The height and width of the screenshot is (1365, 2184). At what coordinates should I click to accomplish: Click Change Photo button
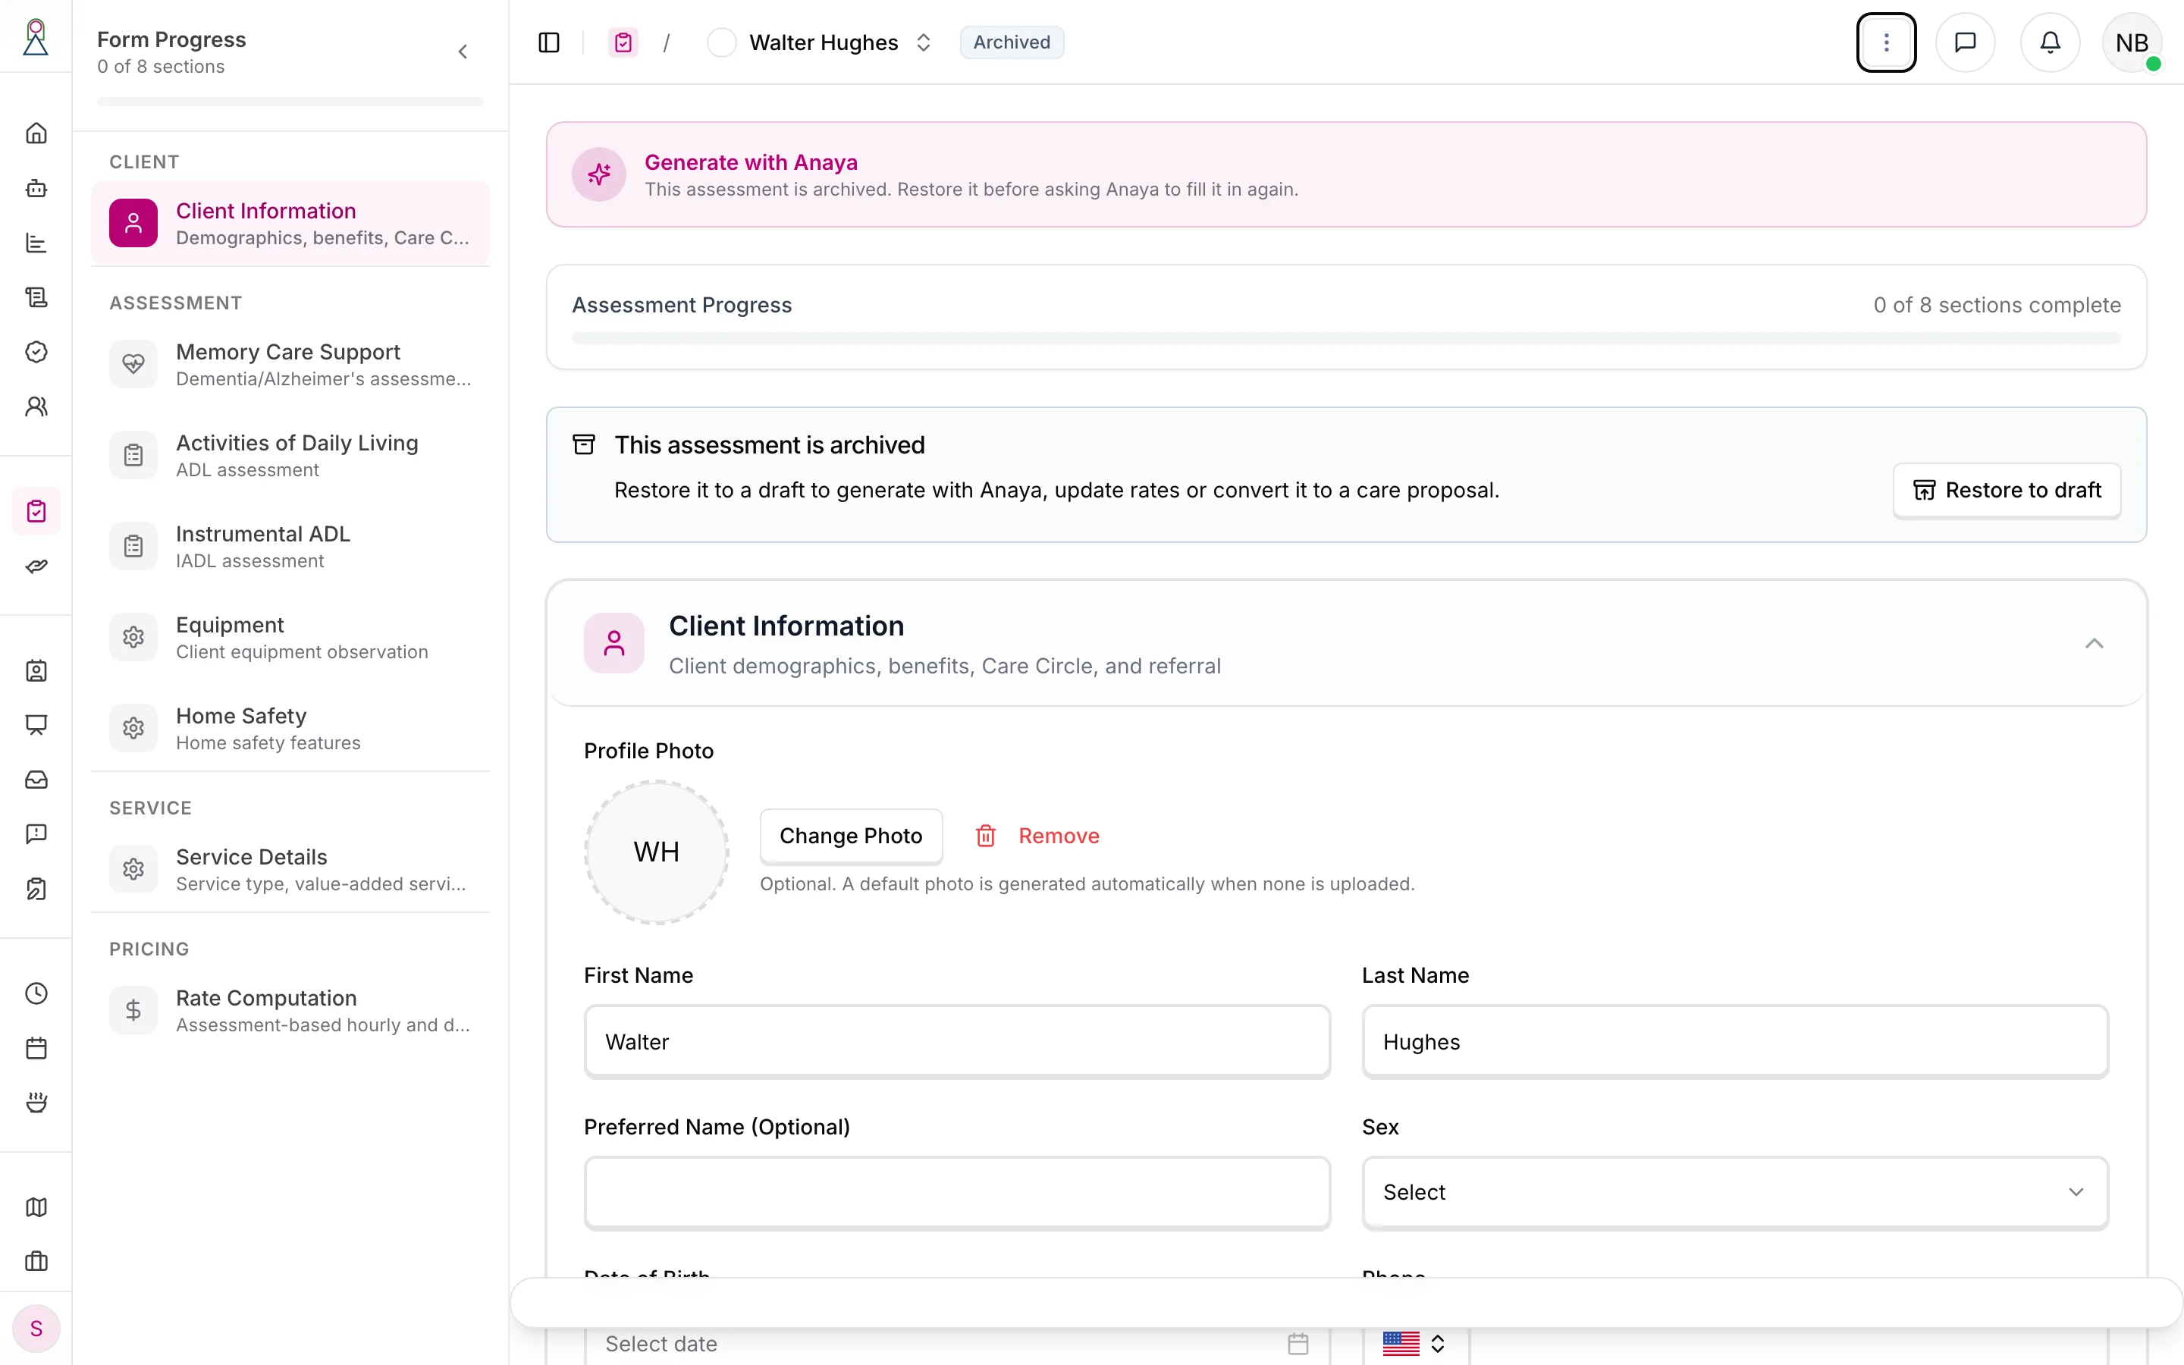click(x=850, y=836)
